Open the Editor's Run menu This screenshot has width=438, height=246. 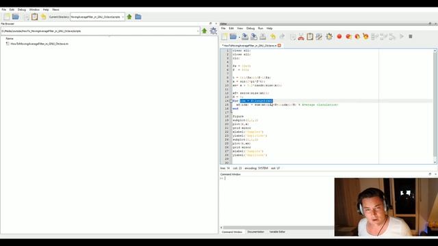point(261,29)
